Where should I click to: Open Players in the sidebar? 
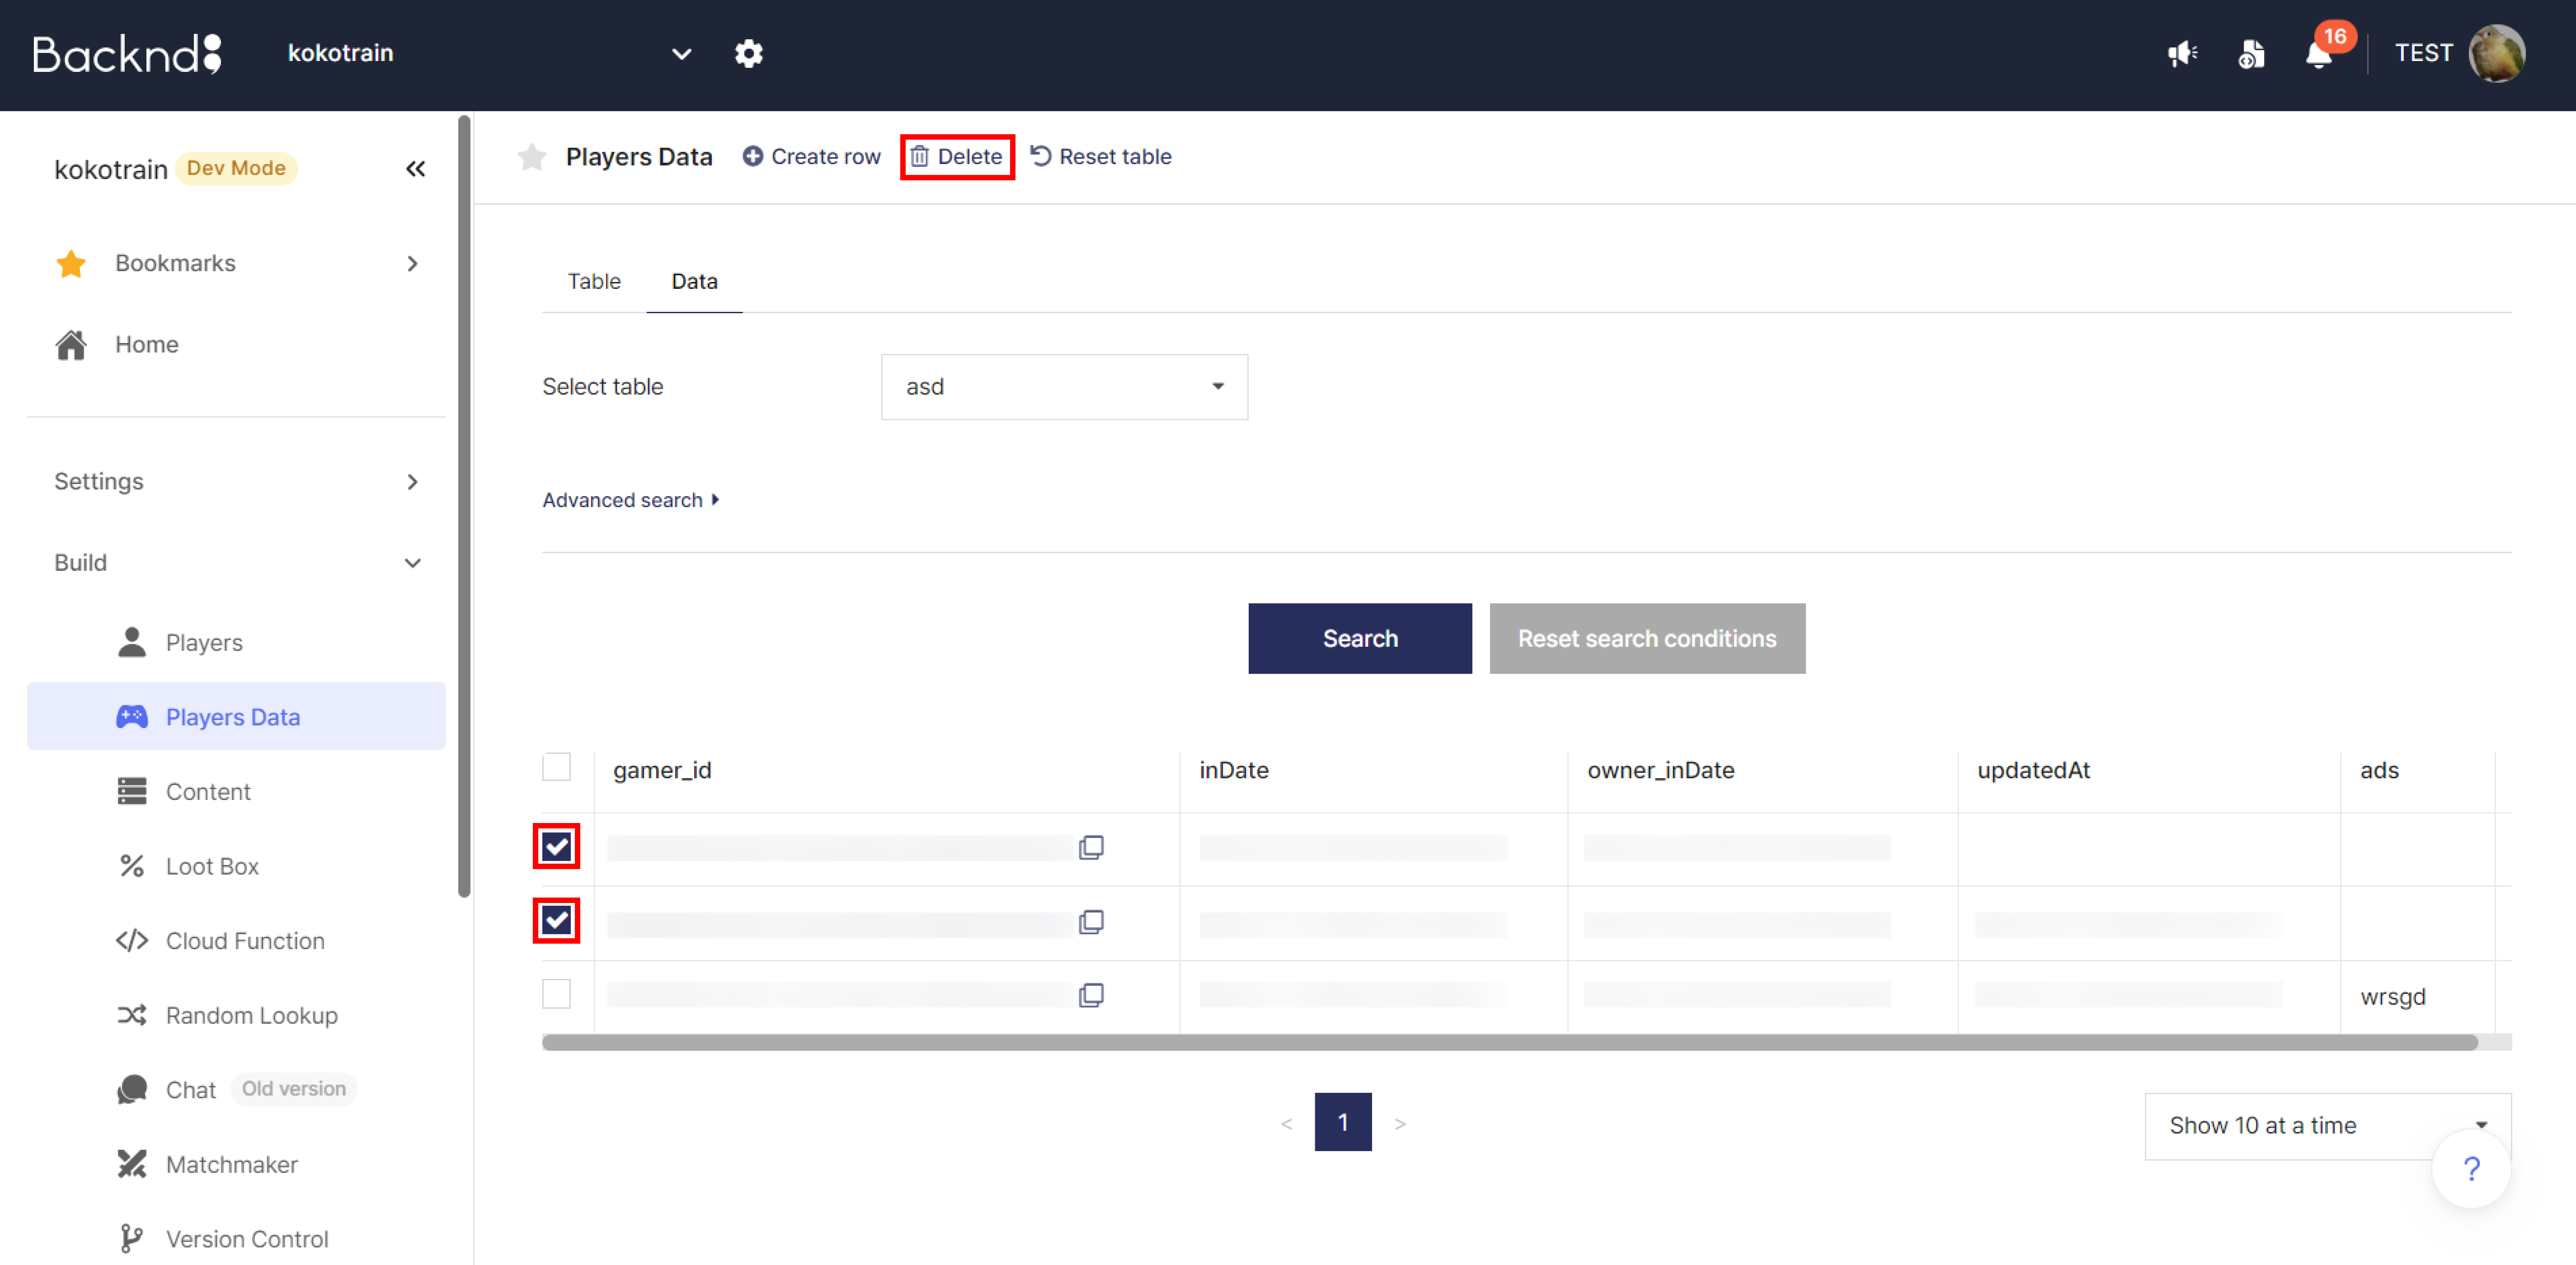(x=236, y=642)
